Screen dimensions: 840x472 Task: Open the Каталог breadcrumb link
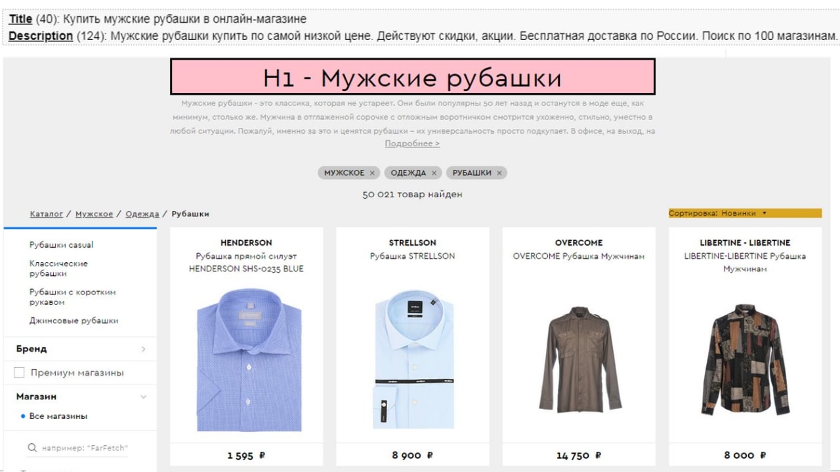[x=47, y=214]
